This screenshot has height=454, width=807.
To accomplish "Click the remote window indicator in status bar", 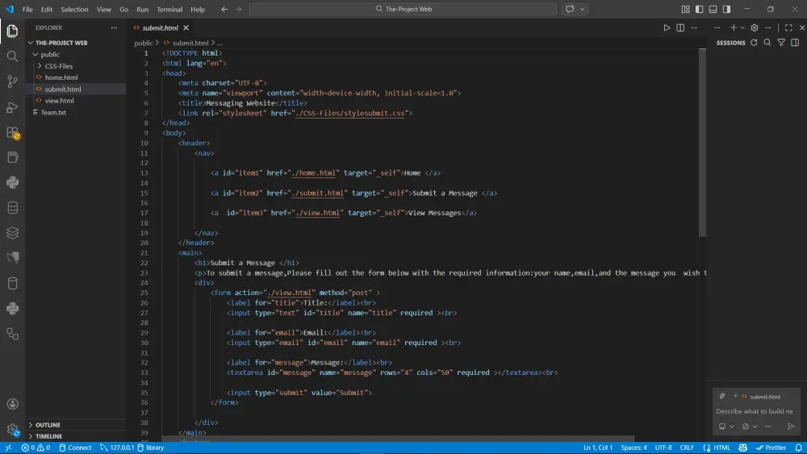I will [8, 448].
